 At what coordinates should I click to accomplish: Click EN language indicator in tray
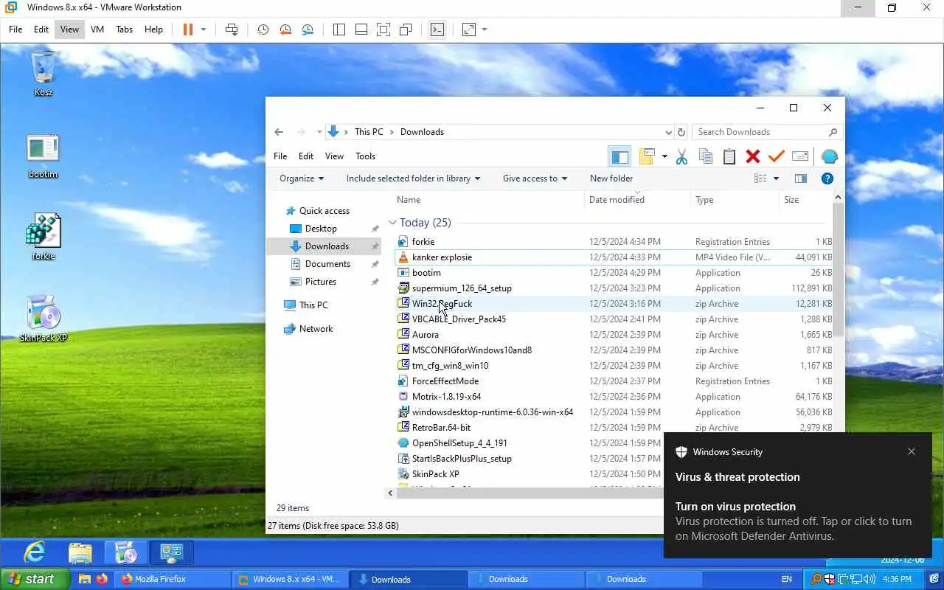[x=787, y=579]
